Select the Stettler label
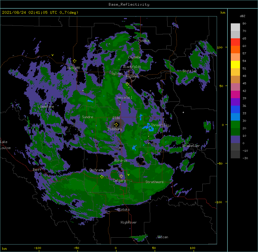This screenshot has width=258, height=252. [x=190, y=71]
